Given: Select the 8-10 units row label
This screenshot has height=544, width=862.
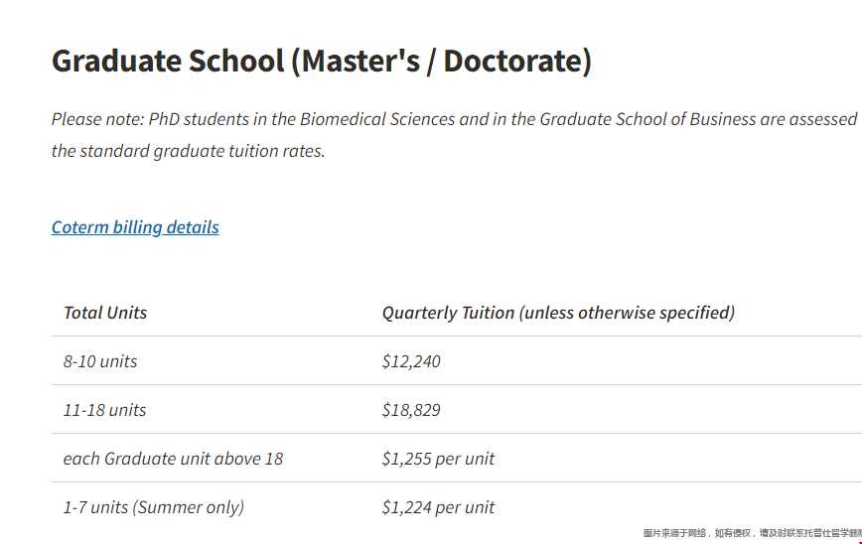Looking at the screenshot, I should point(100,361).
